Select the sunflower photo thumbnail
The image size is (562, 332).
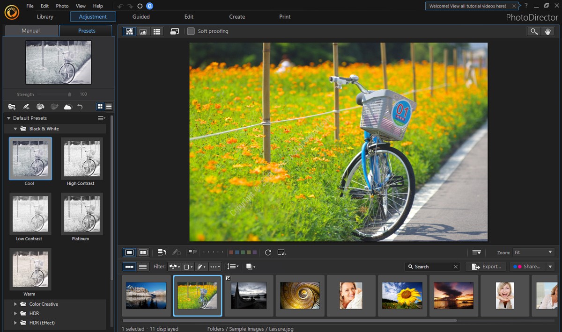pos(402,296)
